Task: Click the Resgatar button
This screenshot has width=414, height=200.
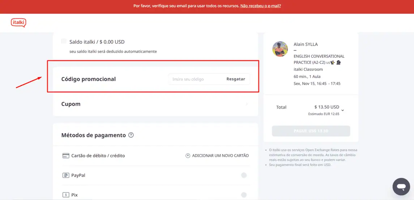Action: (x=236, y=79)
